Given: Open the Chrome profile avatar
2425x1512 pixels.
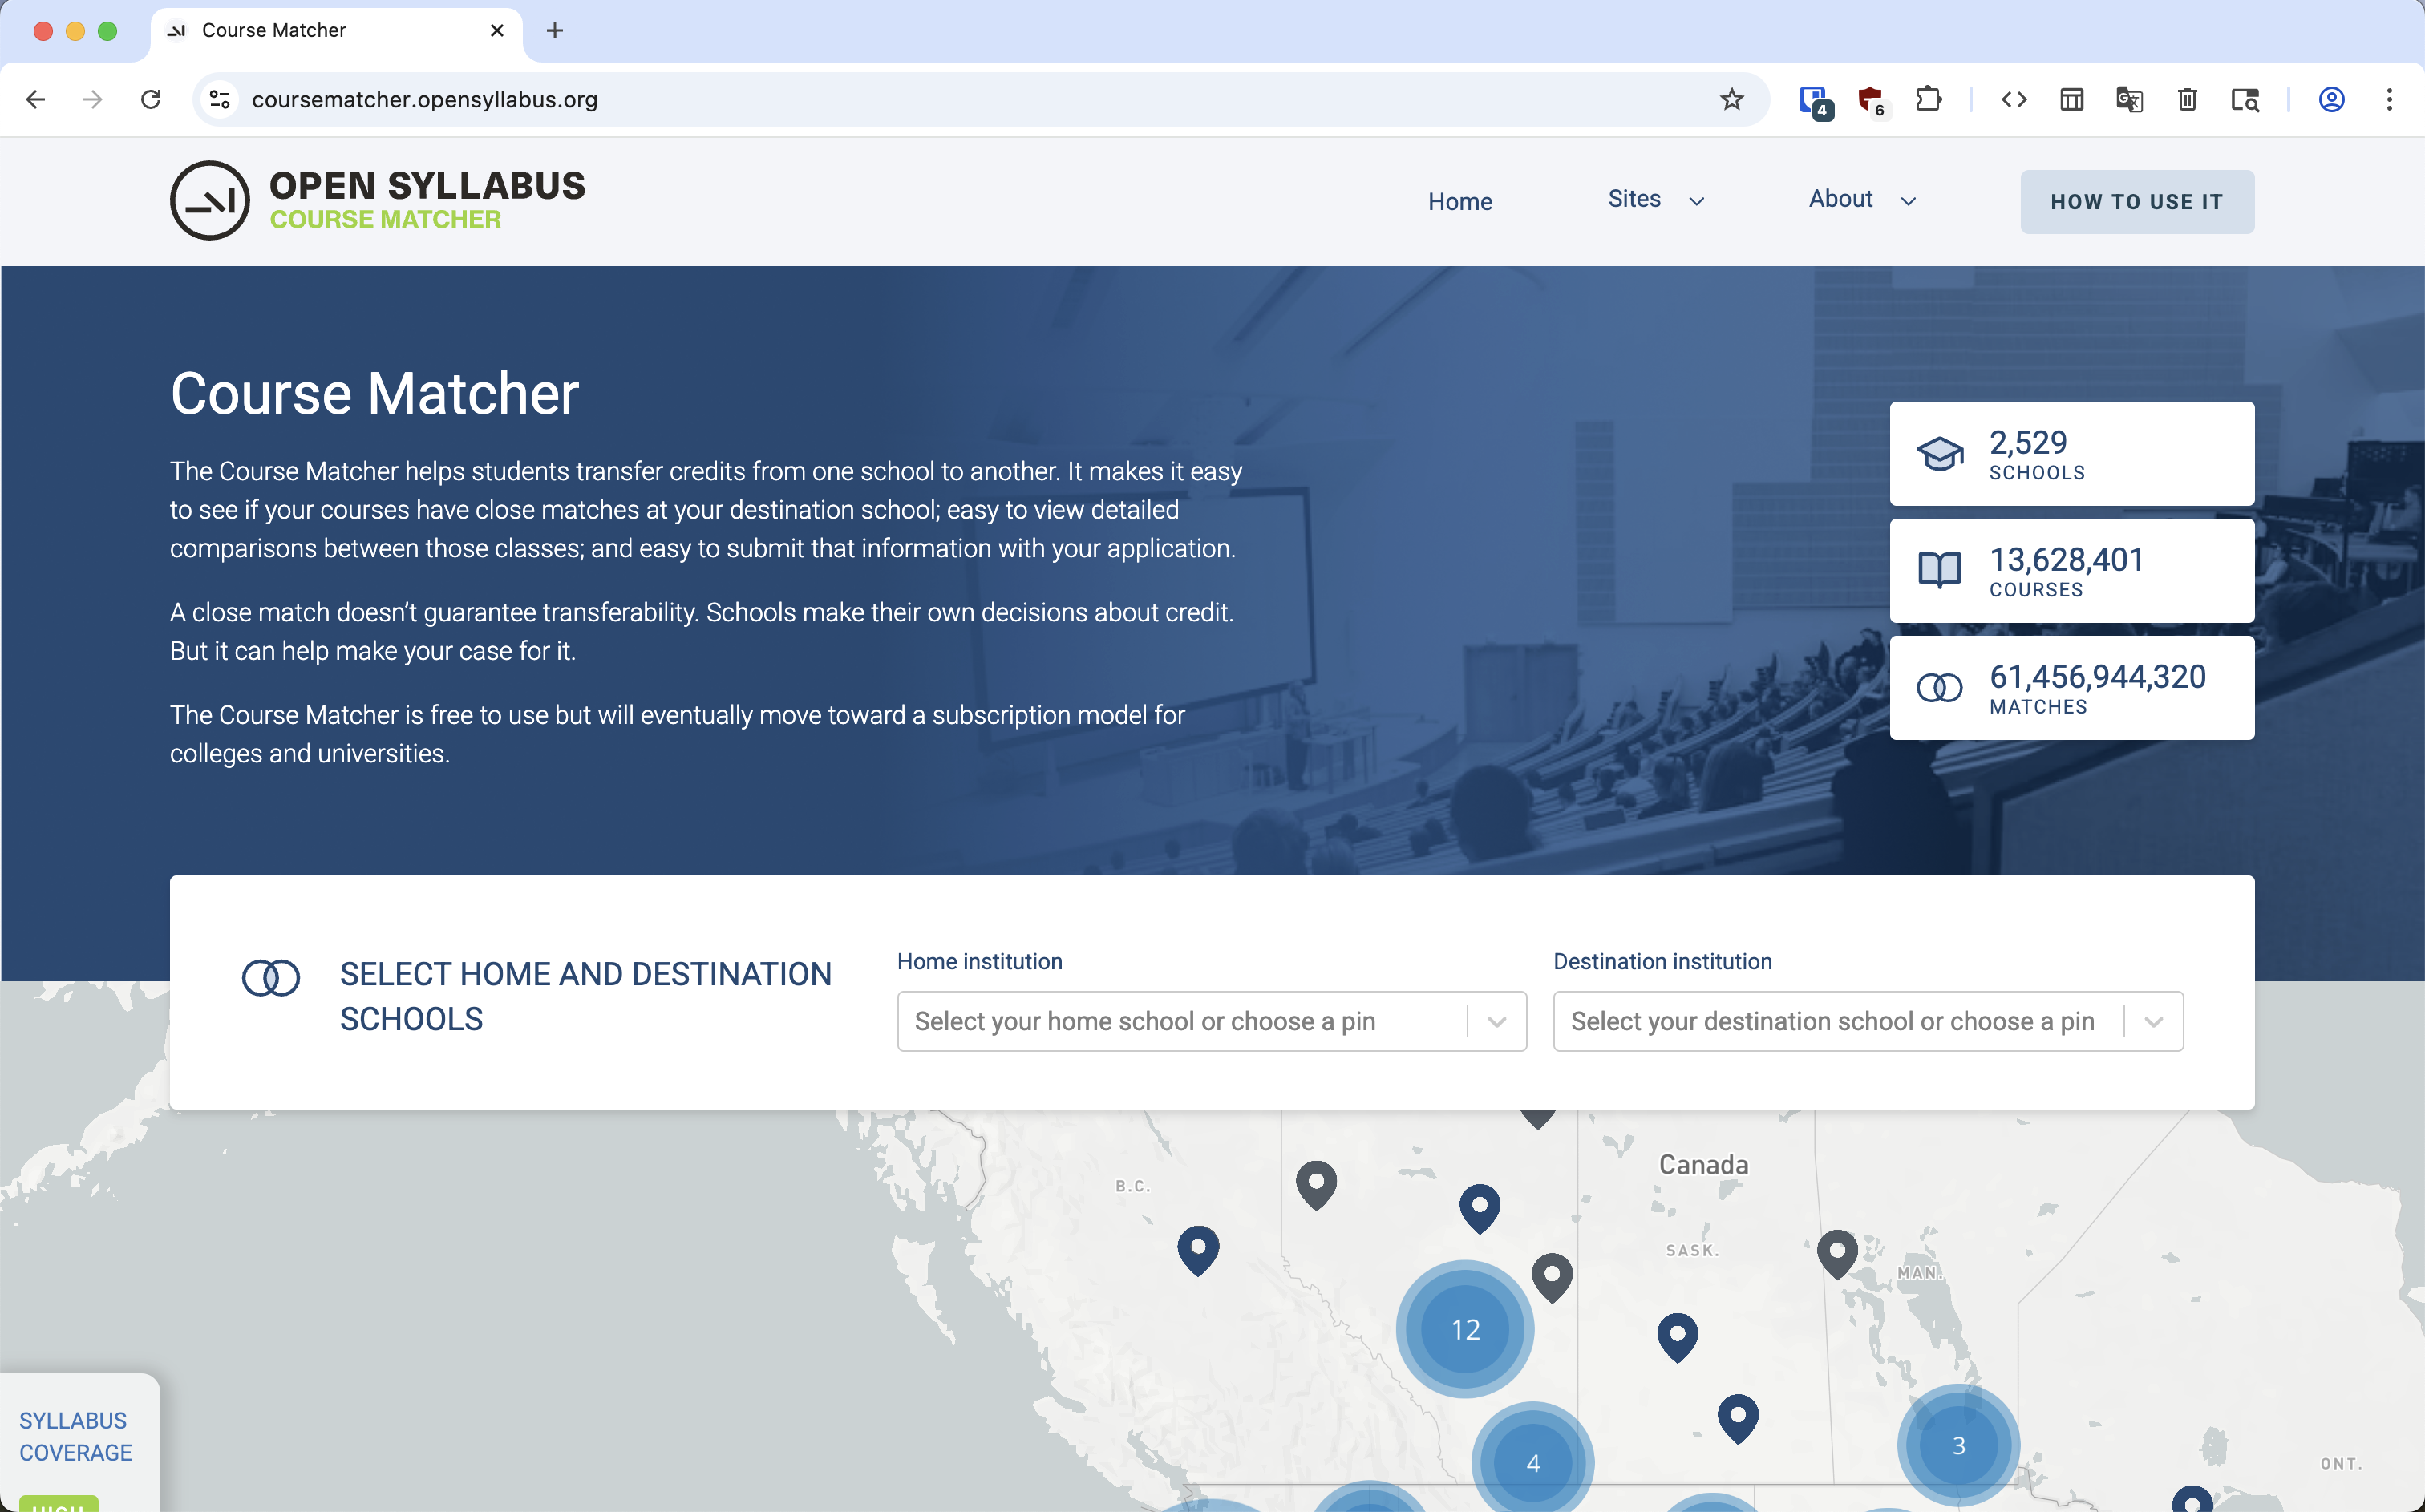Looking at the screenshot, I should pyautogui.click(x=2332, y=99).
